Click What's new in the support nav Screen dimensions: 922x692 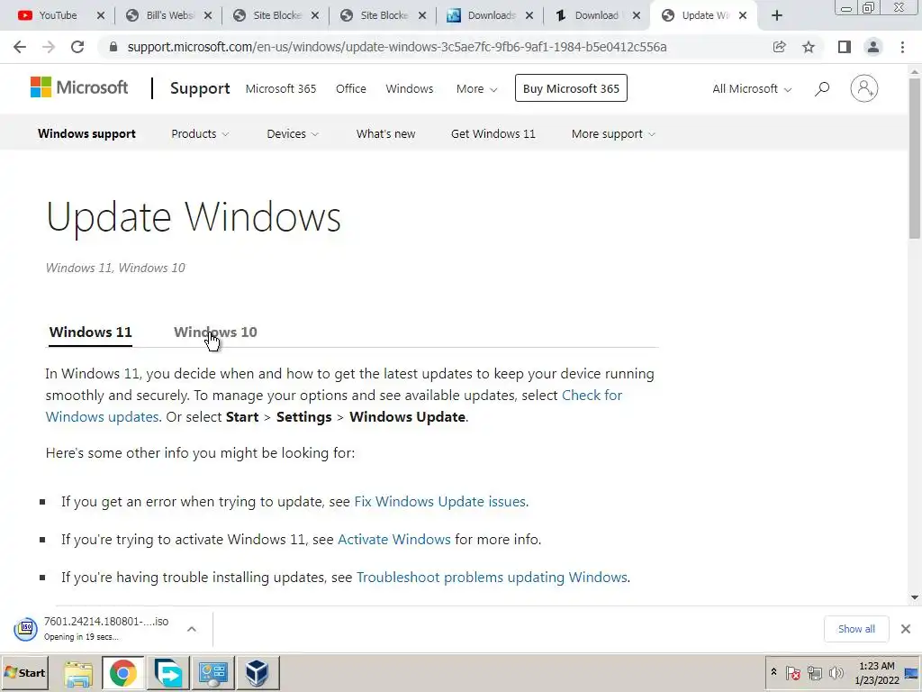coord(385,133)
